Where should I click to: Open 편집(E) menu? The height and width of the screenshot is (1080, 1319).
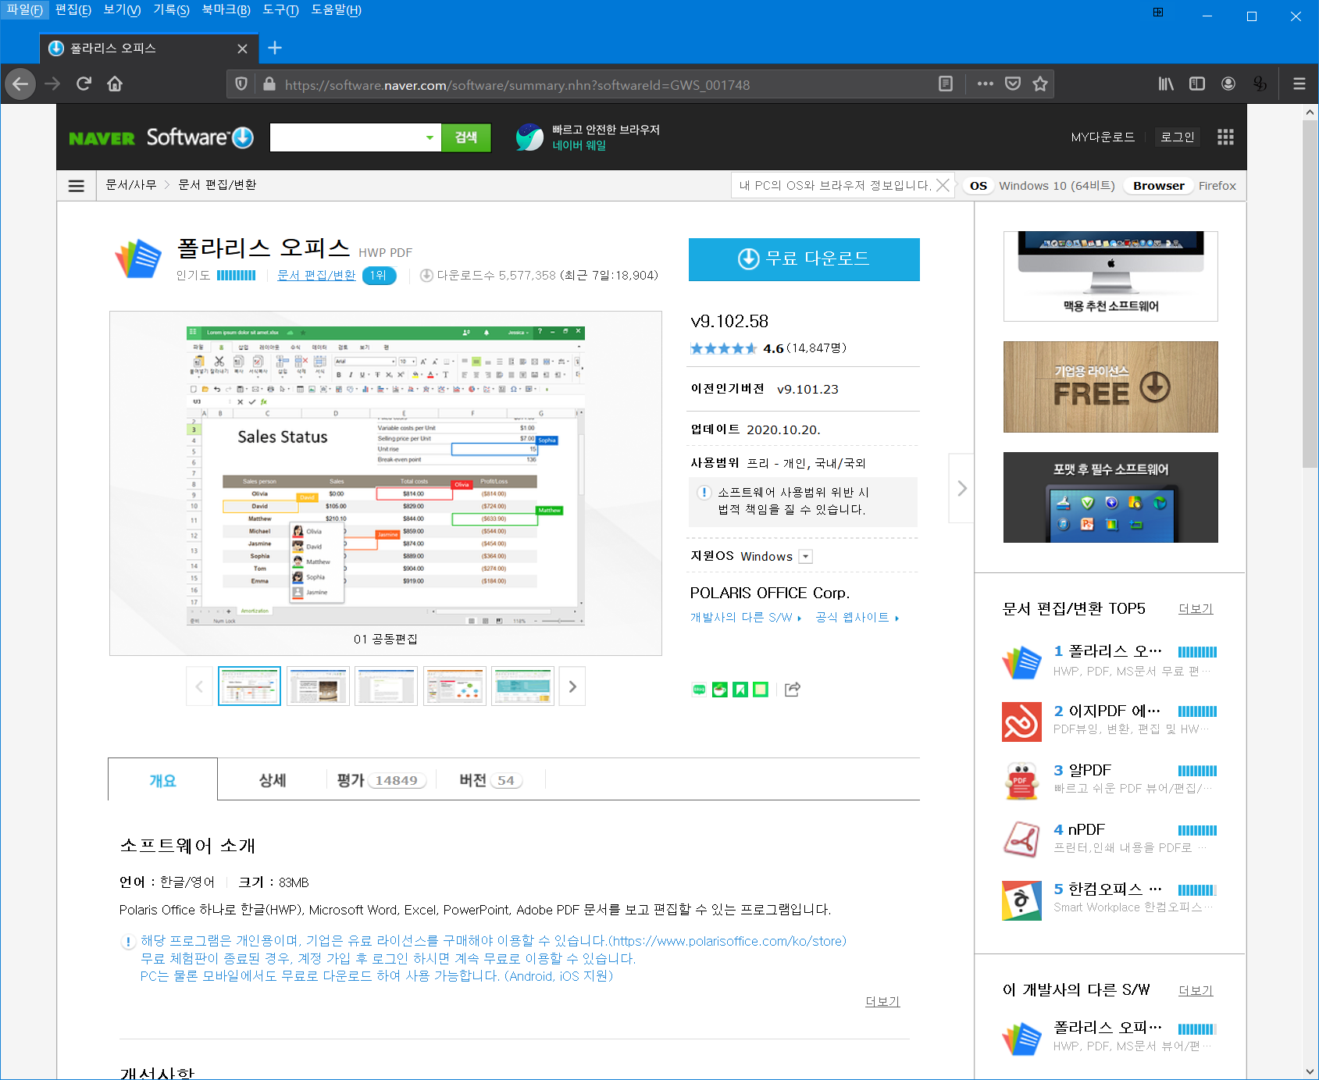[x=73, y=10]
